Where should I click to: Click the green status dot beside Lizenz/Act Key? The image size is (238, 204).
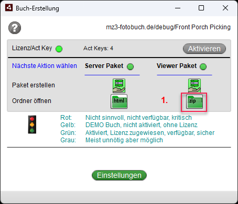[x=59, y=49]
